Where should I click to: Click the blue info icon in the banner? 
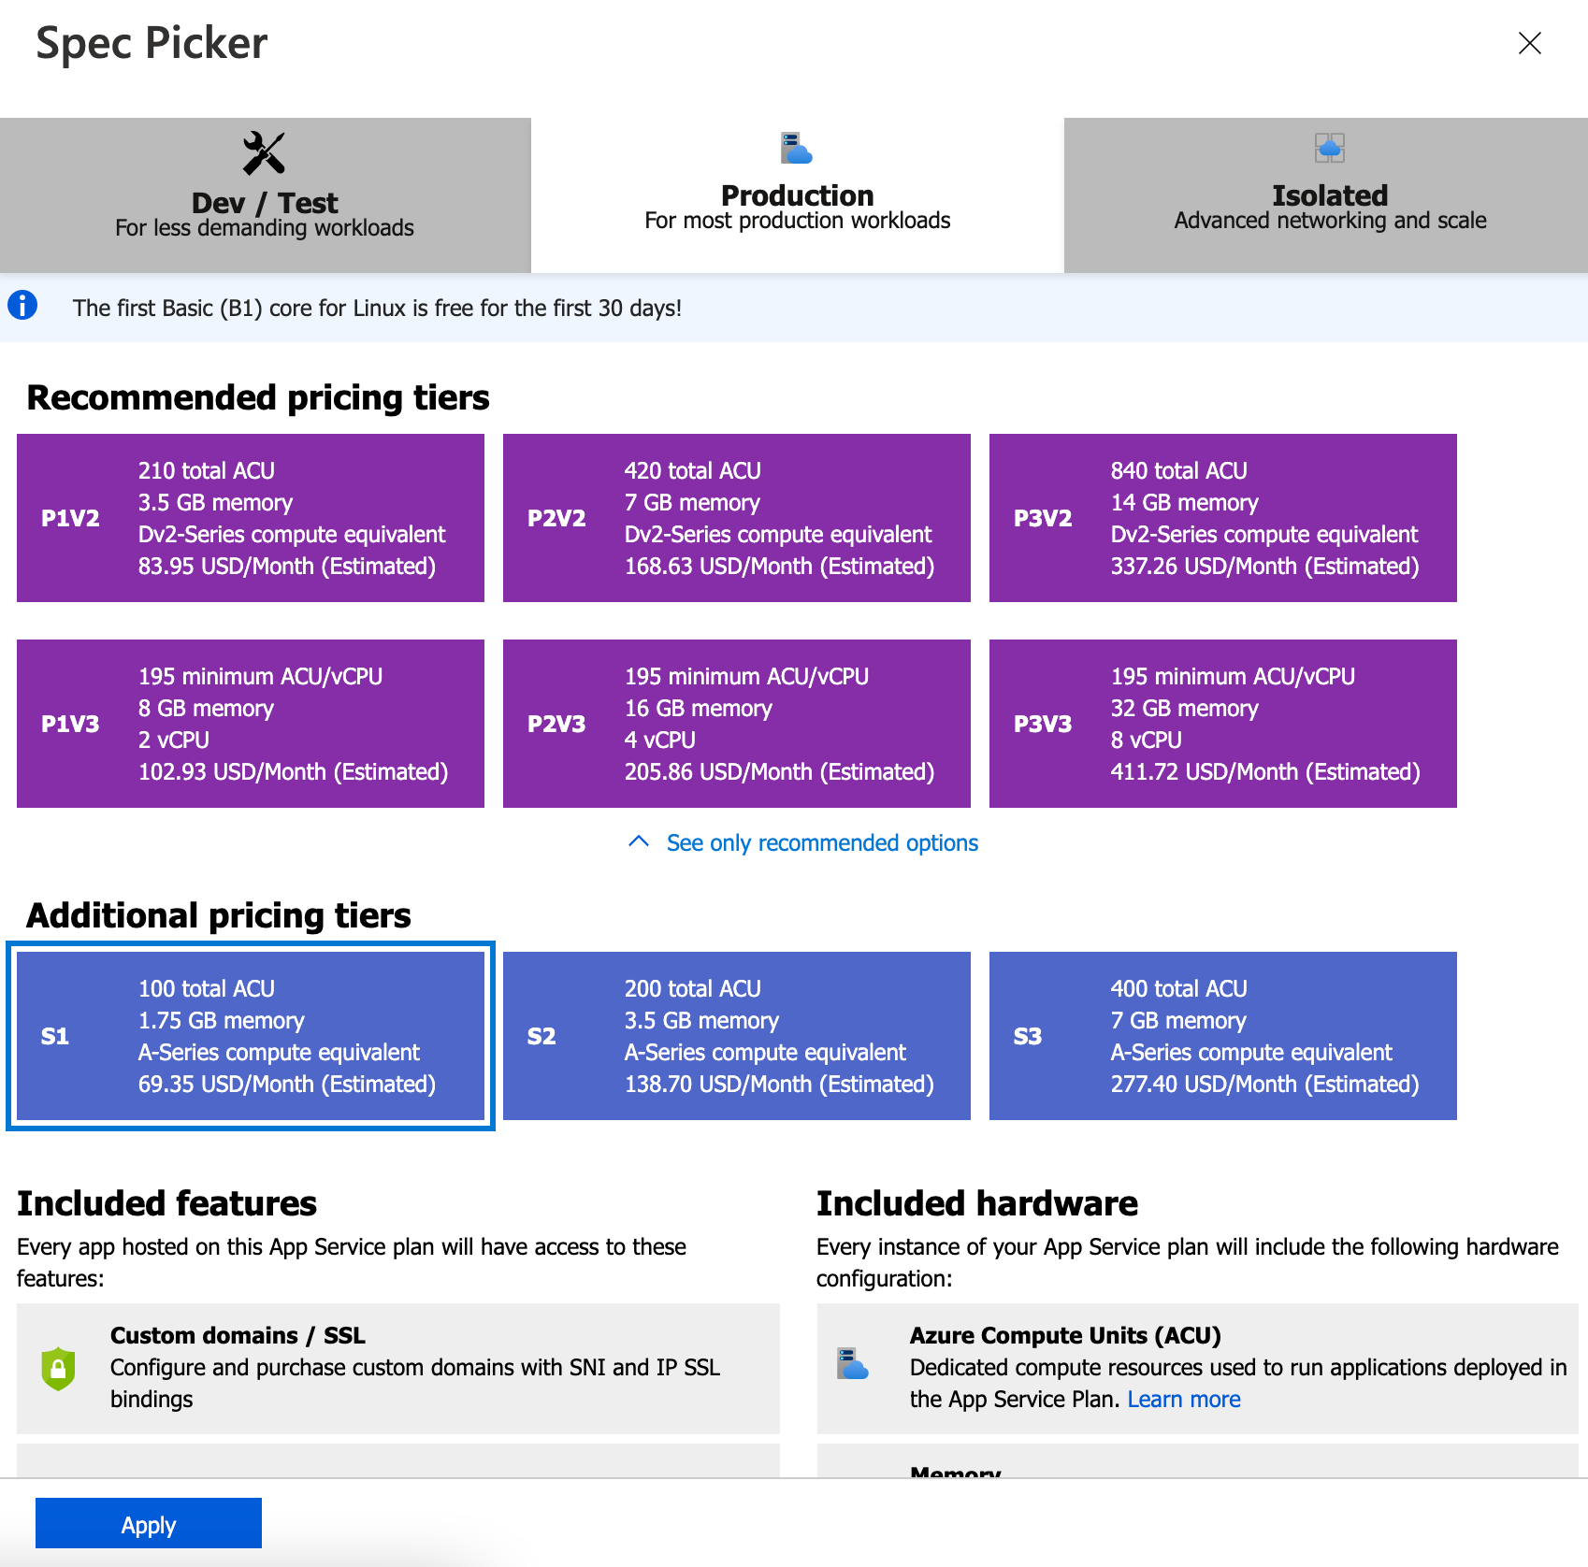click(x=22, y=306)
